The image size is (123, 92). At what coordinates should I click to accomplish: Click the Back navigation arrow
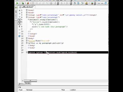[62, 3]
